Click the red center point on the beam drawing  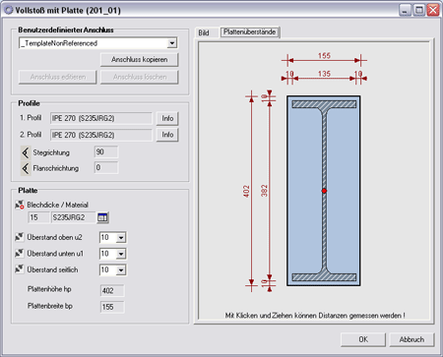(x=324, y=191)
